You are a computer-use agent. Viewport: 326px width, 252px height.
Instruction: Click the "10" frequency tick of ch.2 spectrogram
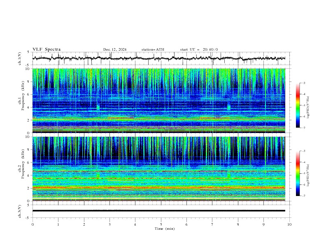(28, 137)
